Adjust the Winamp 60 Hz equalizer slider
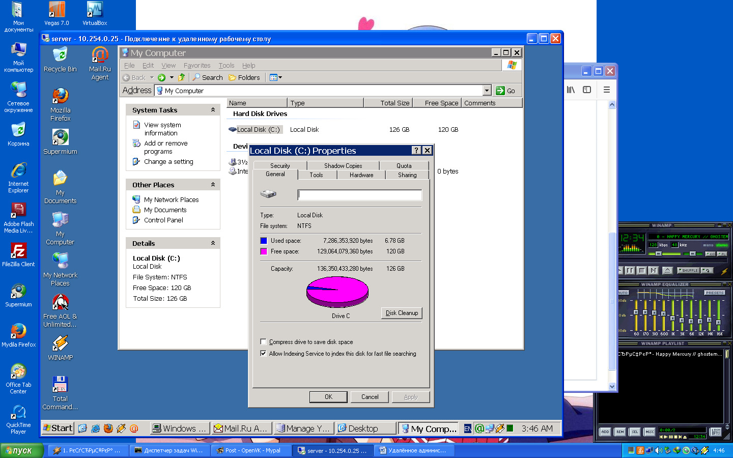733x458 pixels. (x=636, y=312)
